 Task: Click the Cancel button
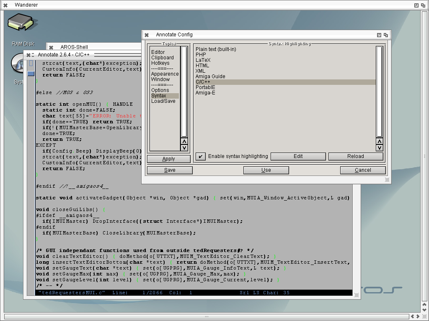(362, 170)
